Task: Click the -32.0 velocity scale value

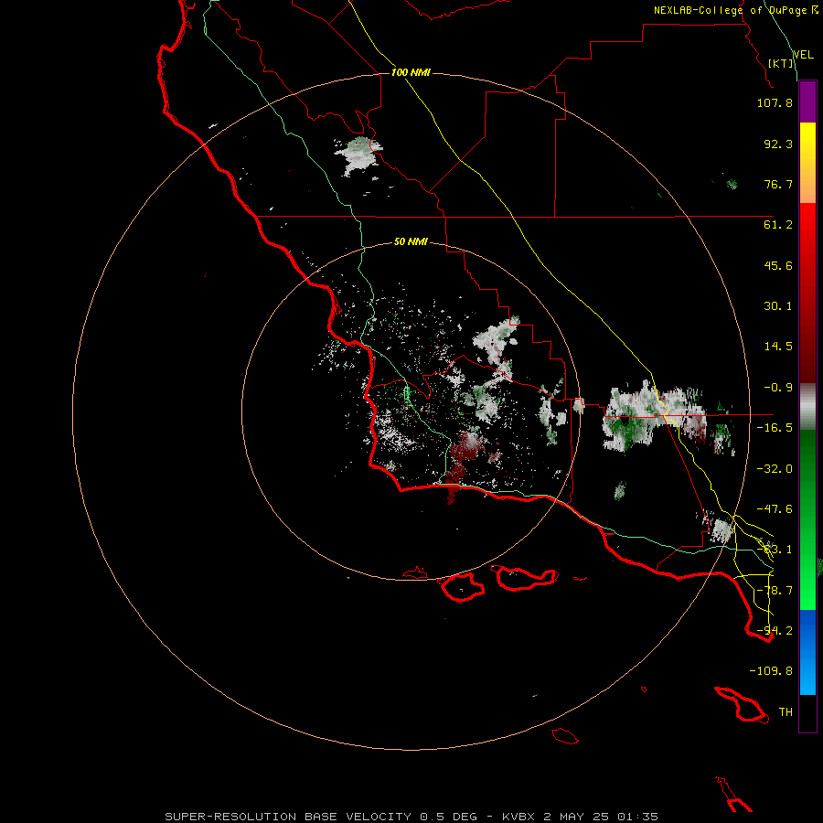Action: click(775, 469)
